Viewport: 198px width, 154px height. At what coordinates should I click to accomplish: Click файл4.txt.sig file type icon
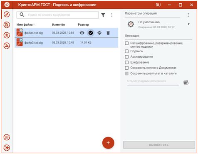(x=20, y=32)
